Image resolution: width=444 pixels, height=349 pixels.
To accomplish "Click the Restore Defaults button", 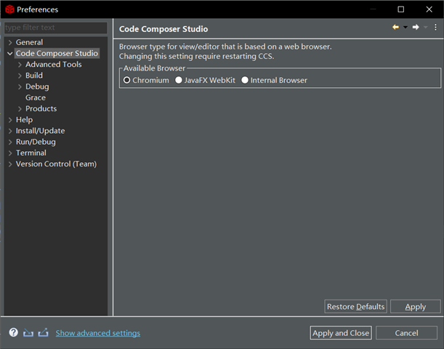I will point(355,307).
